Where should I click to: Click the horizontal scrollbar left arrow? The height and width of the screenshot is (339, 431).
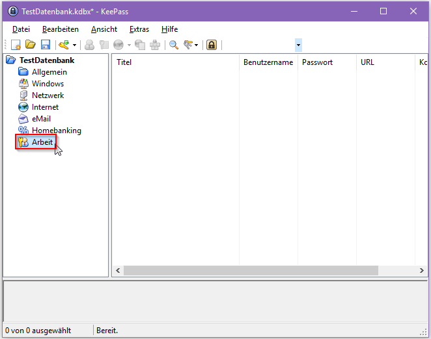pyautogui.click(x=118, y=270)
